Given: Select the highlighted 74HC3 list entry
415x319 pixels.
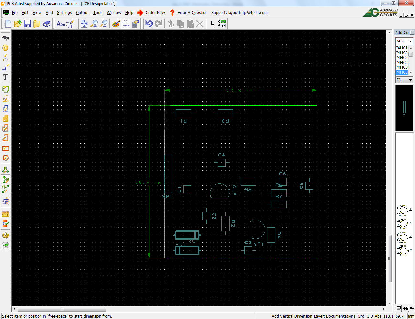Looking at the screenshot, I should (401, 72).
